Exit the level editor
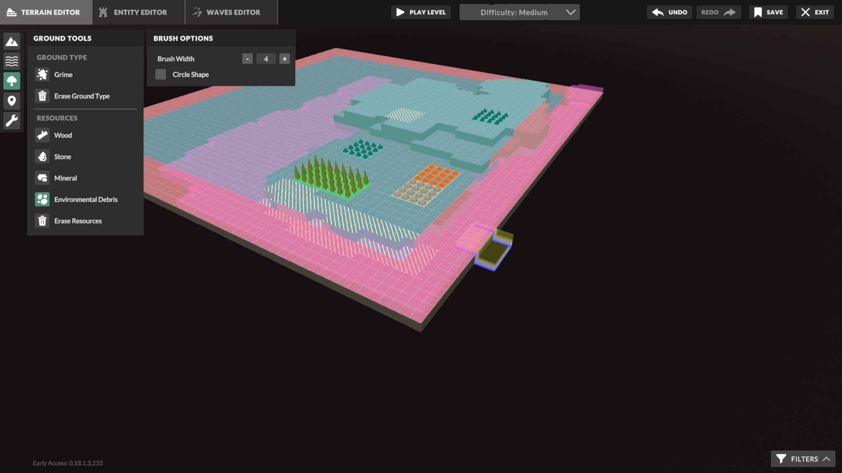This screenshot has height=473, width=842. [815, 12]
